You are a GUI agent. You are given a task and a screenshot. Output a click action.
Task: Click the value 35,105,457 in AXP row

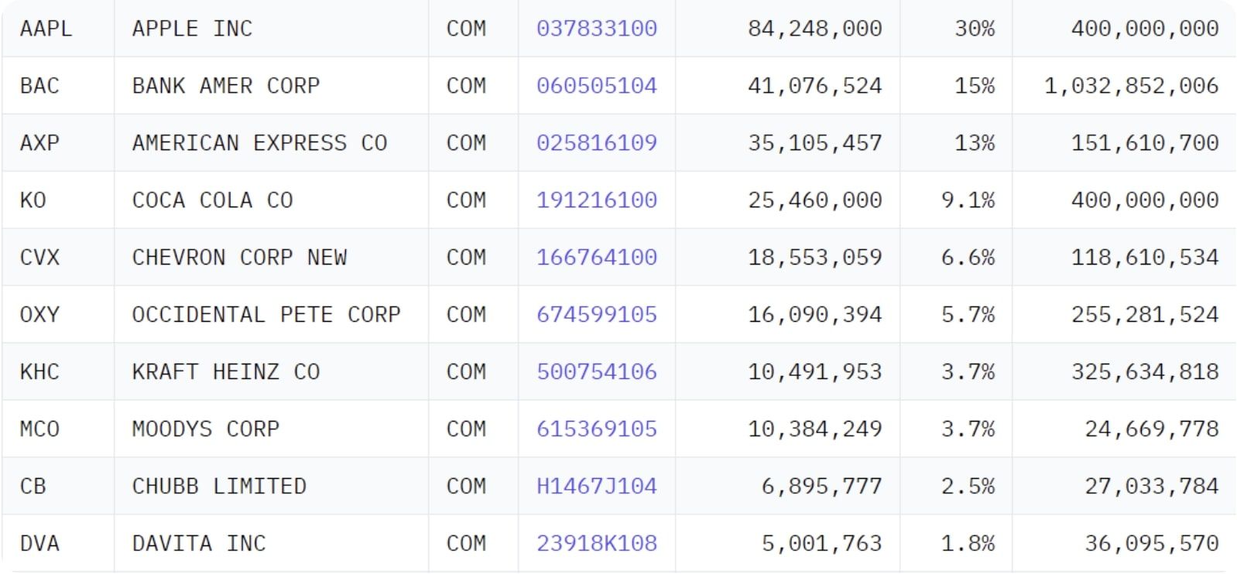(x=815, y=143)
